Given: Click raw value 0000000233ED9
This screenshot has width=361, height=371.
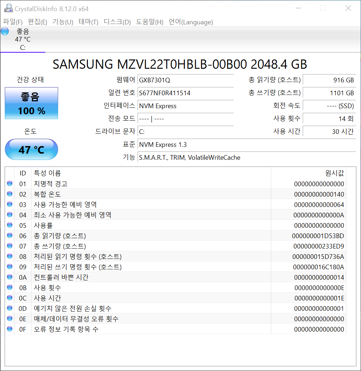Looking at the screenshot, I should coord(319,246).
